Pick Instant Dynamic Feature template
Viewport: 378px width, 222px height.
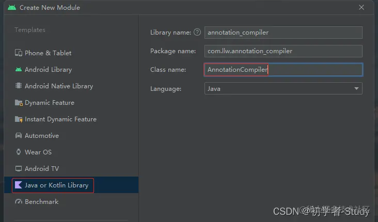click(71, 119)
